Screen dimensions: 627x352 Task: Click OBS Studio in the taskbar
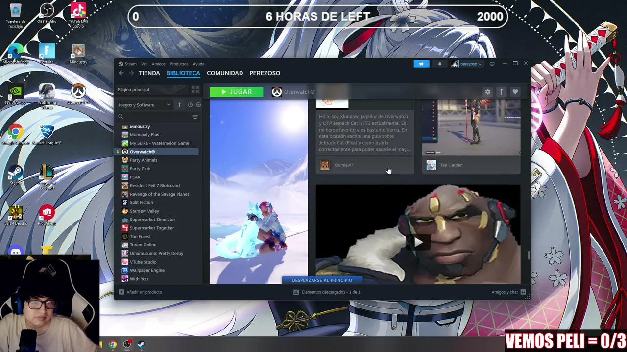[127, 344]
